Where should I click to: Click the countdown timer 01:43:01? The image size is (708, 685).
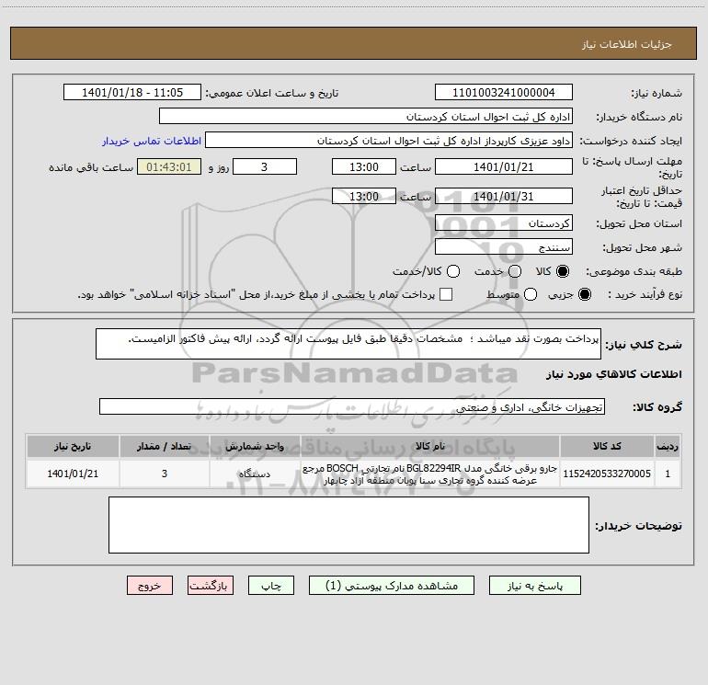pos(169,166)
